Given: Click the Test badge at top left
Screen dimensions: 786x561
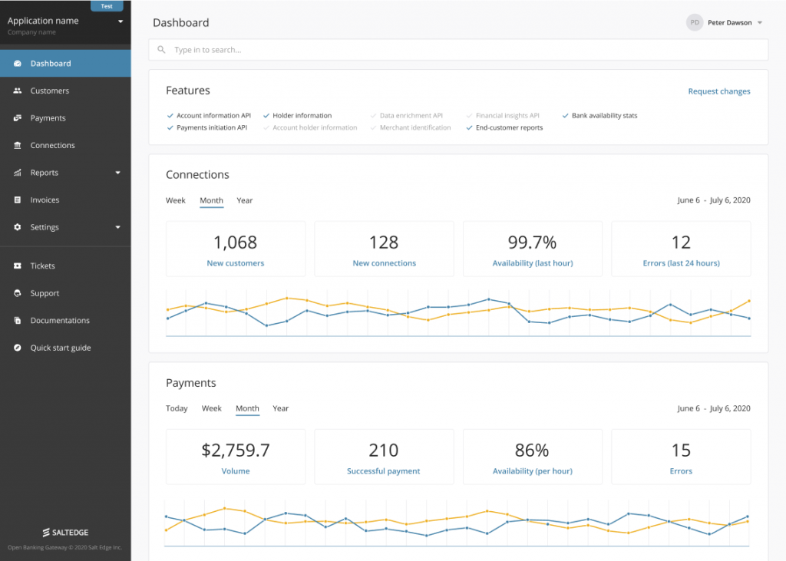Looking at the screenshot, I should [107, 5].
